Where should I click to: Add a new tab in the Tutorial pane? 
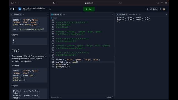click(24, 14)
